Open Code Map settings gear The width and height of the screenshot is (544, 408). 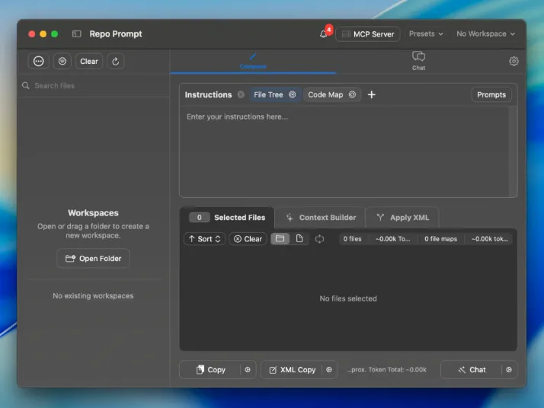352,94
